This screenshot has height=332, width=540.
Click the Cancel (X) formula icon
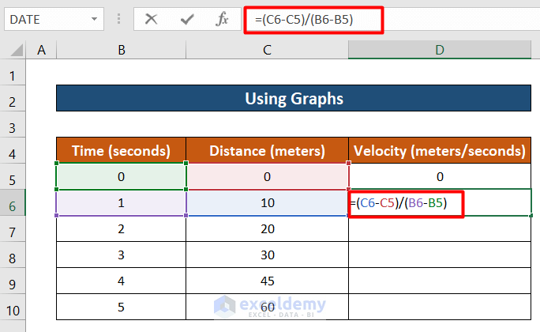click(x=152, y=19)
